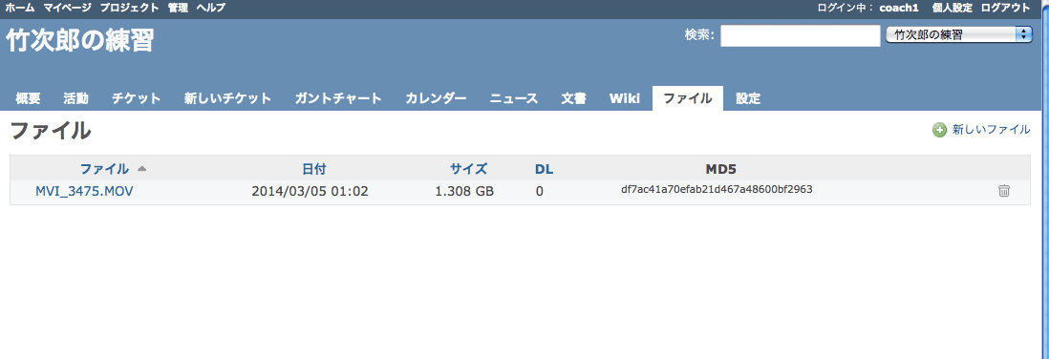Open the MVI_3475.MOV file link
1049x359 pixels.
pos(84,191)
